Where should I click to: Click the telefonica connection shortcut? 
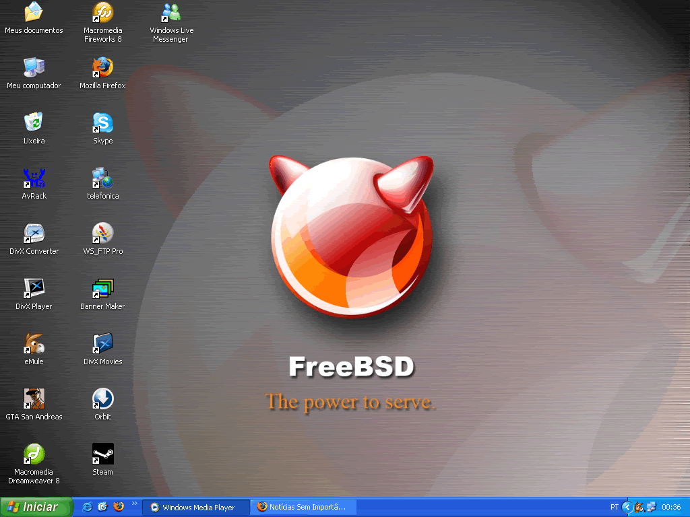tap(102, 178)
